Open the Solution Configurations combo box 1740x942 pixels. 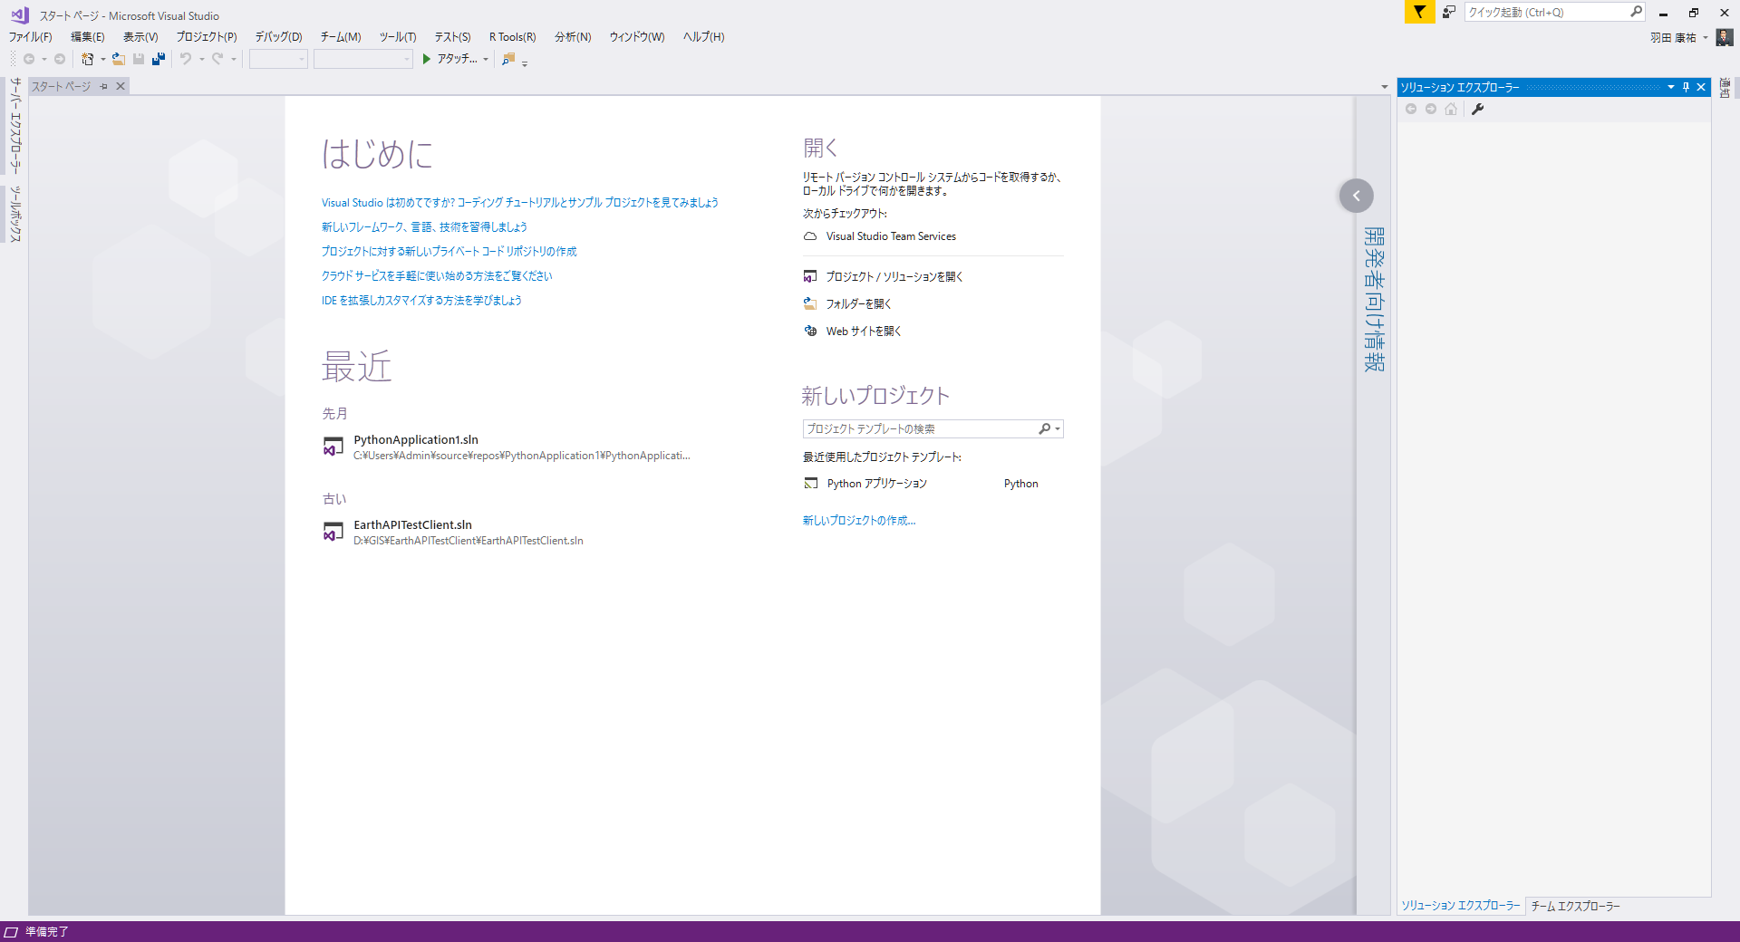tap(279, 59)
